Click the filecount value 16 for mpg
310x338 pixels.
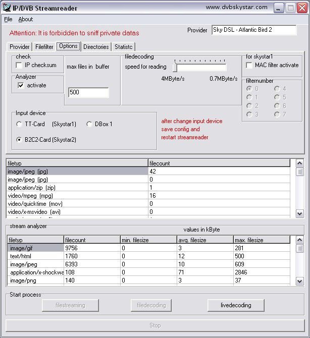click(x=153, y=196)
